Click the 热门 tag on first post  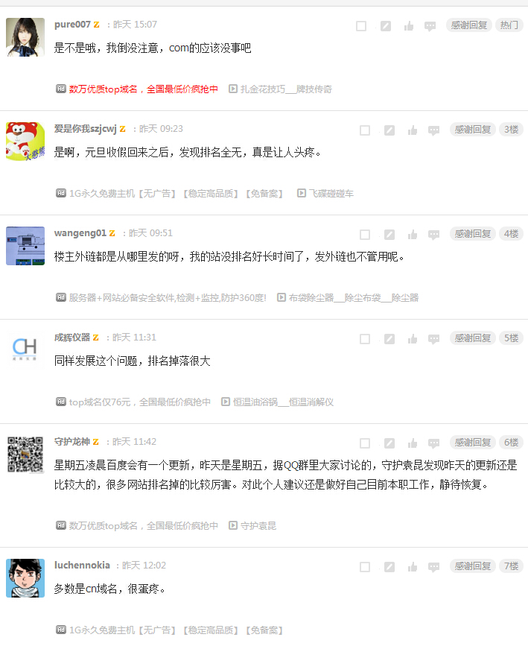tap(509, 25)
